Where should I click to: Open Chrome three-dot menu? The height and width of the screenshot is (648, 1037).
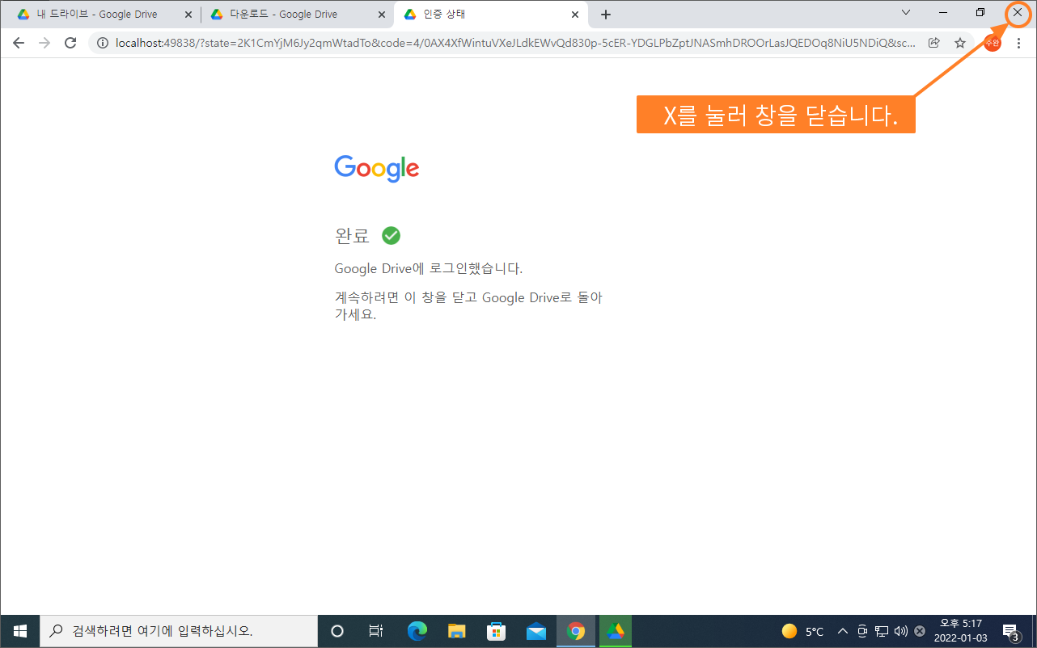point(1018,43)
